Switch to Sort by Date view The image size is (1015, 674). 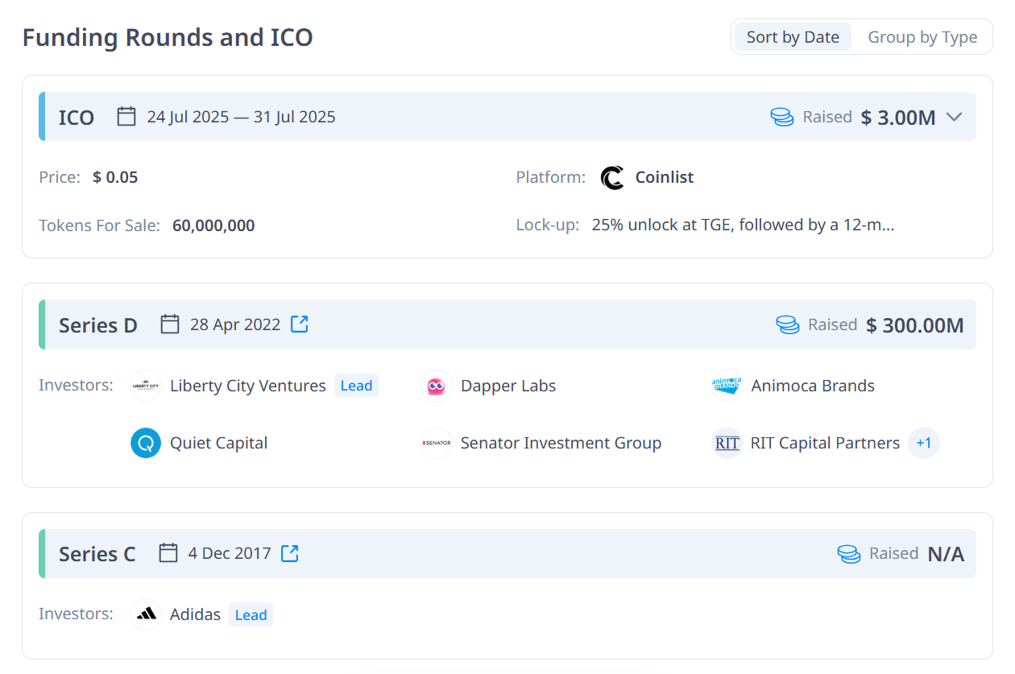coord(793,37)
